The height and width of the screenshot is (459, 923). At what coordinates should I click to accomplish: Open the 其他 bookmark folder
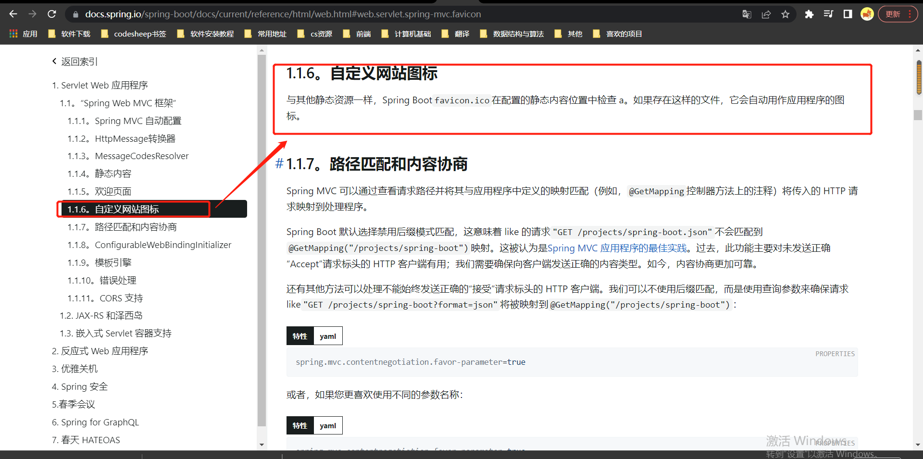coord(569,34)
